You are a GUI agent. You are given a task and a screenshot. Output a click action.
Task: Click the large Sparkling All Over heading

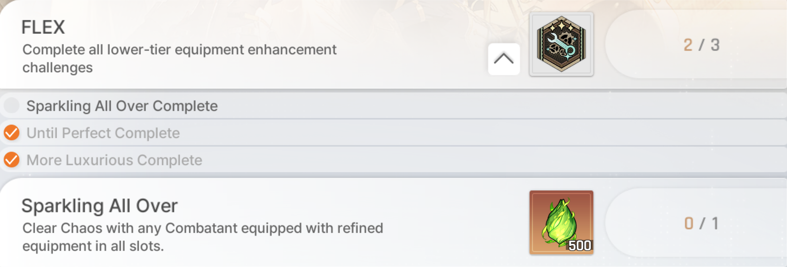[x=99, y=206]
